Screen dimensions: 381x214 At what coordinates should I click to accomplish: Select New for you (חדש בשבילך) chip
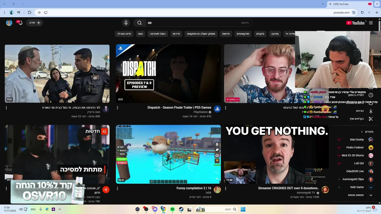click(x=124, y=34)
